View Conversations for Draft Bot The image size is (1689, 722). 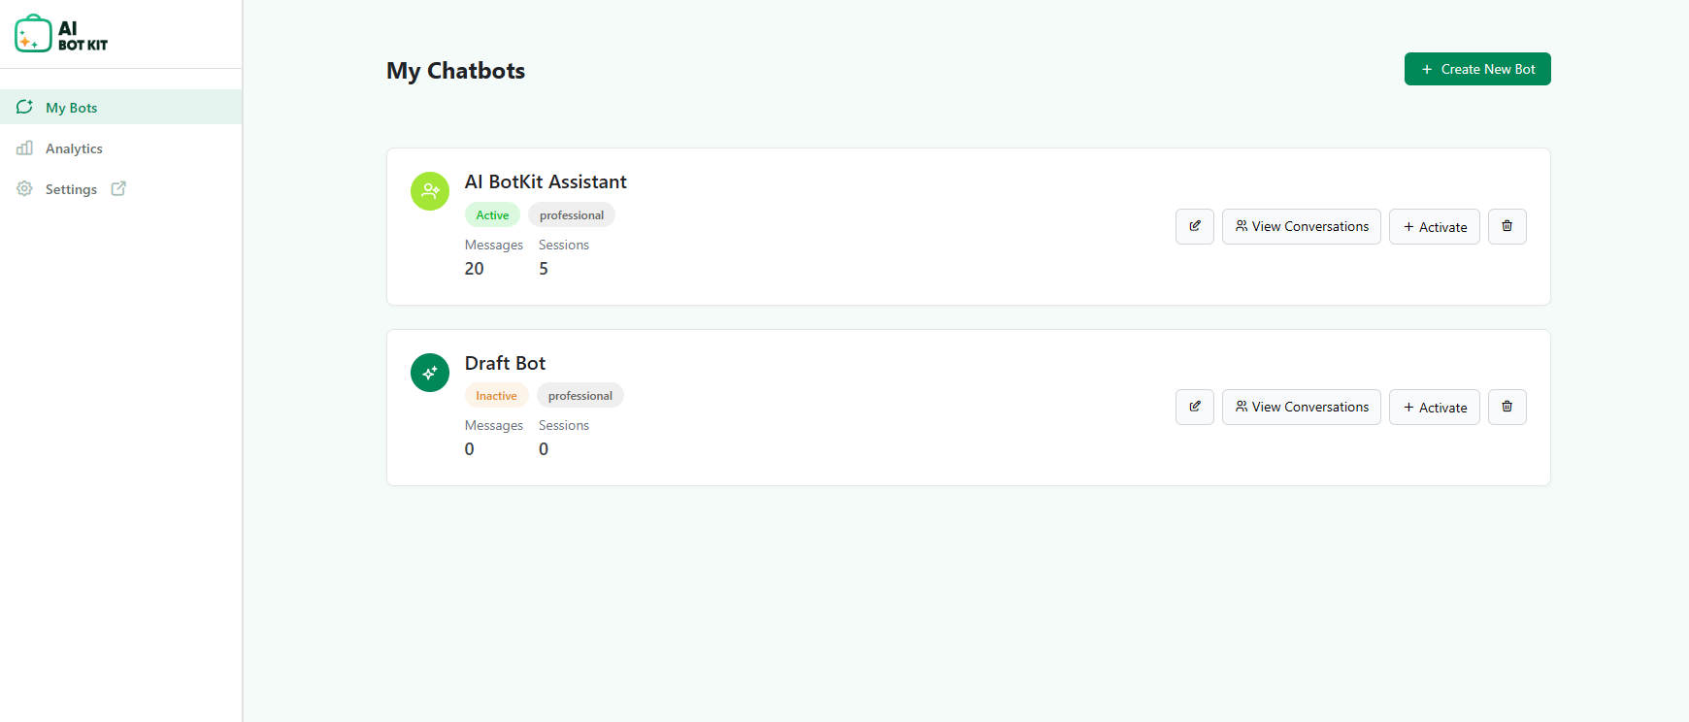pos(1301,407)
